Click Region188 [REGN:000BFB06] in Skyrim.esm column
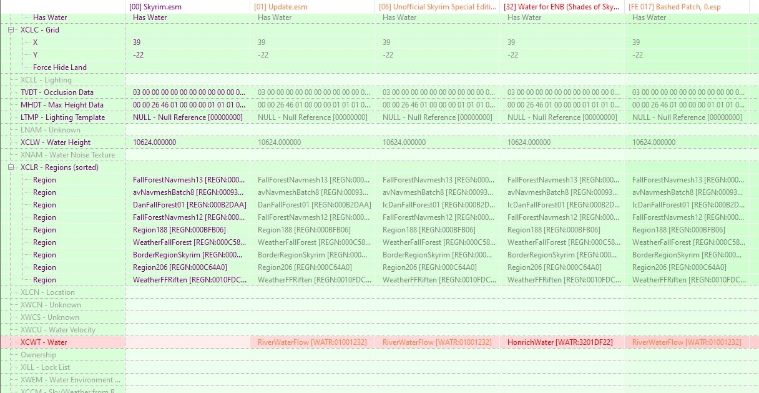This screenshot has height=393, width=759. (179, 230)
